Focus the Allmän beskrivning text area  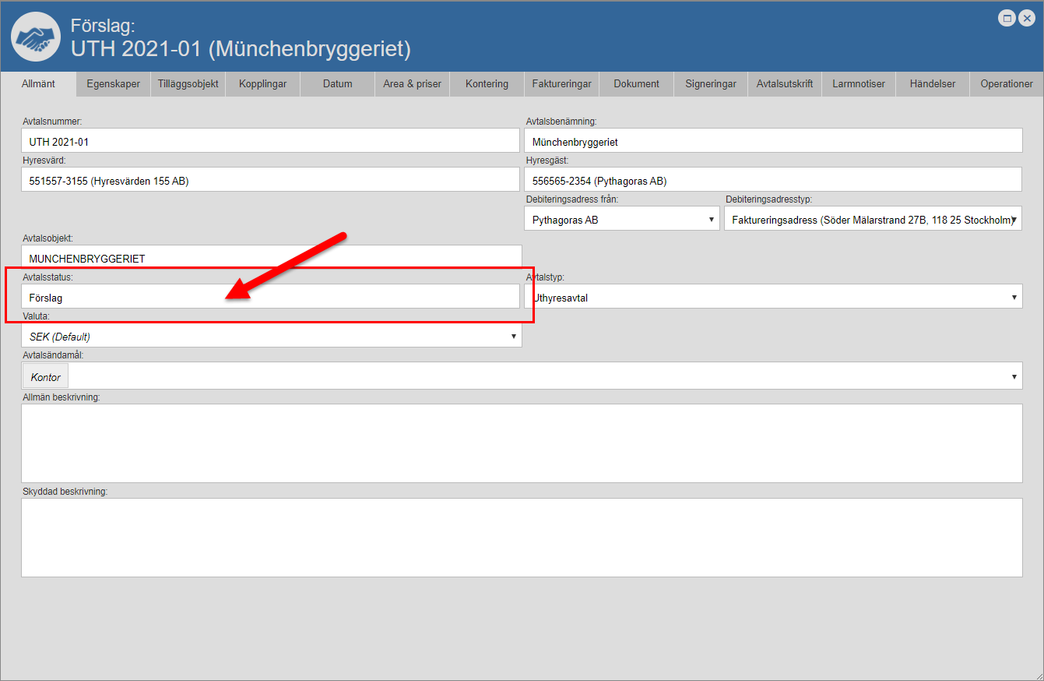click(x=522, y=443)
